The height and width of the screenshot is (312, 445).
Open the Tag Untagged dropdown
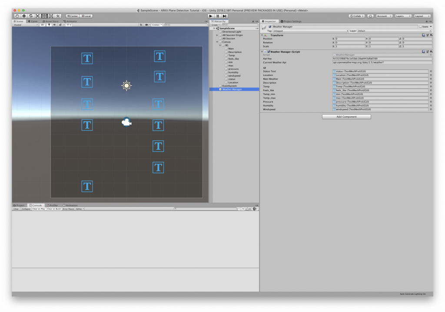tap(310, 31)
